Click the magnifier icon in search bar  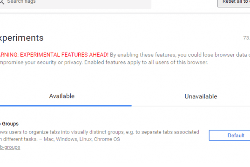1,1
